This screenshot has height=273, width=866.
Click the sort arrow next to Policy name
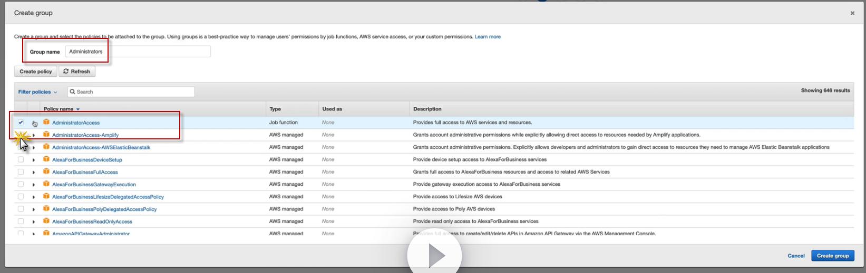pos(78,109)
